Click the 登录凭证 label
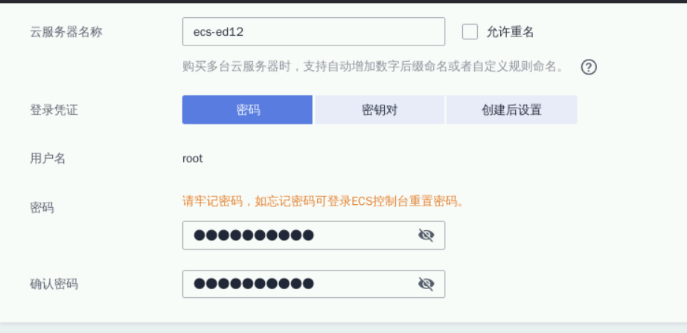The image size is (687, 333). (x=54, y=110)
